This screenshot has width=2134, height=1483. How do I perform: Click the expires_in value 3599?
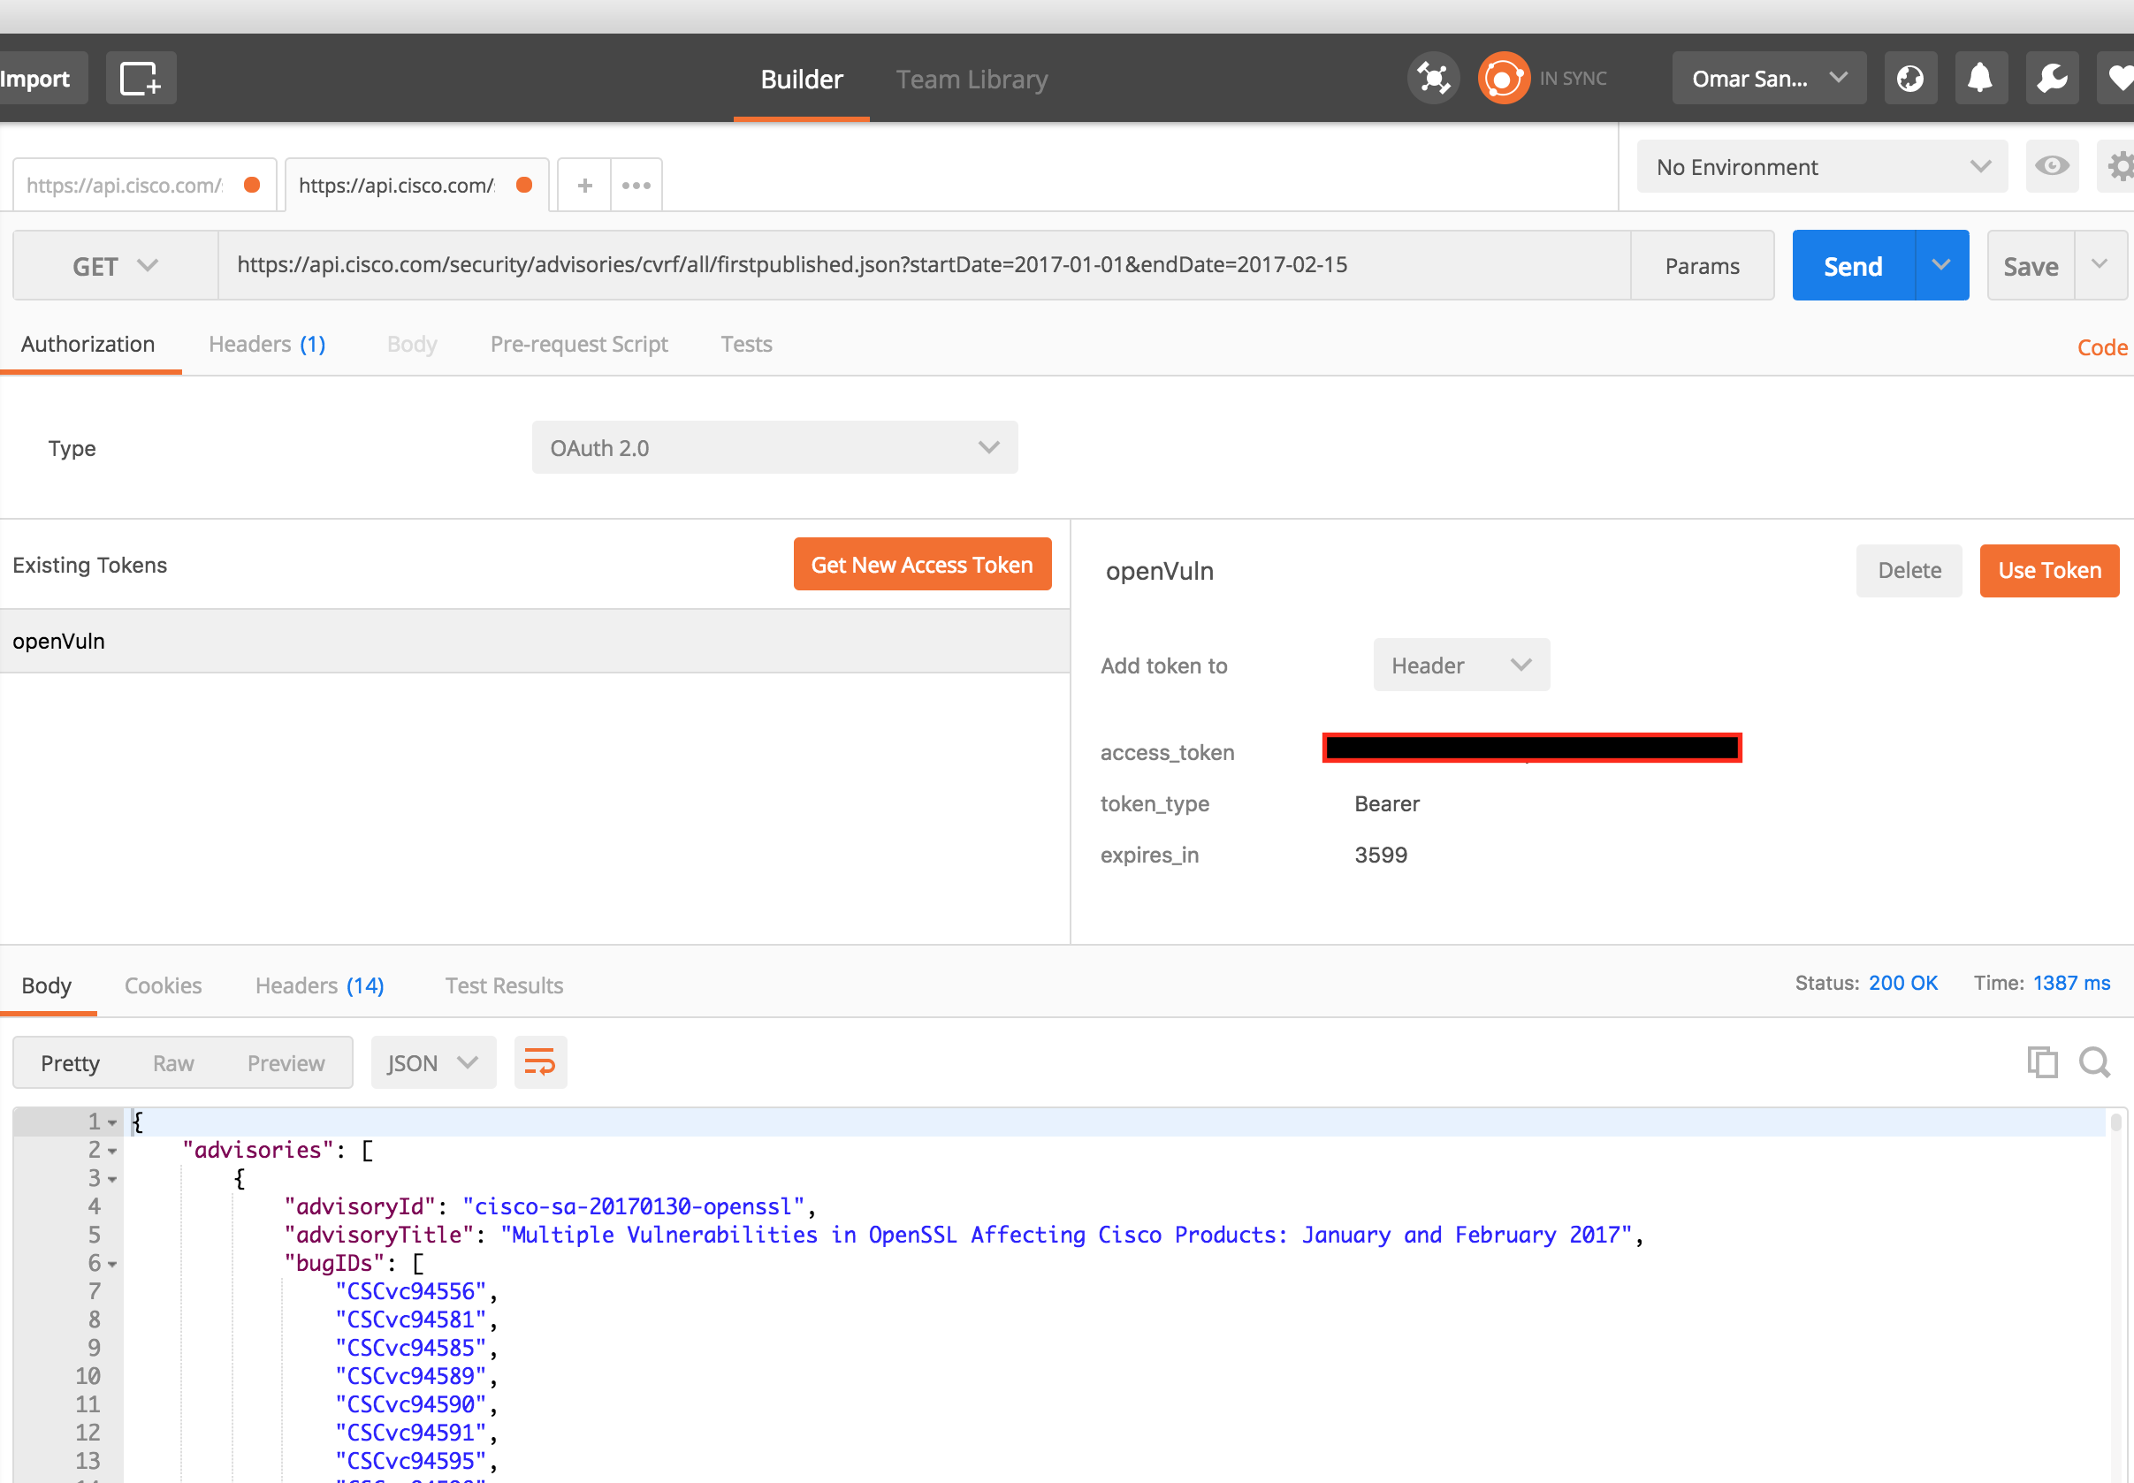click(x=1381, y=854)
